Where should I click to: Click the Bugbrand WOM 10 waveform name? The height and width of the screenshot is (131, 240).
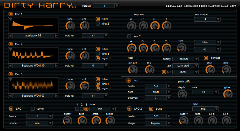coord(33,66)
